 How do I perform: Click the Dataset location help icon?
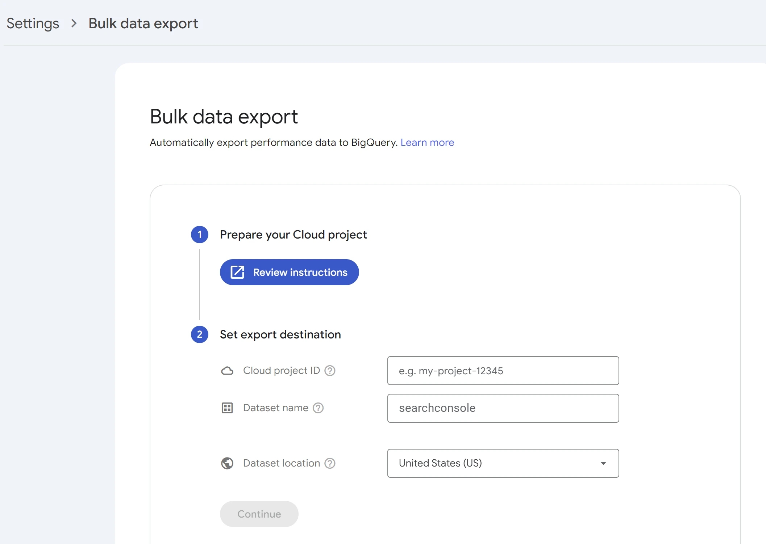tap(330, 463)
